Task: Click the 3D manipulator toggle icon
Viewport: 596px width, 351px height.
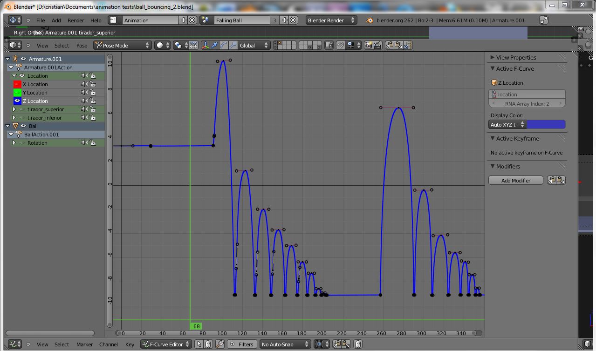Action: [x=205, y=45]
